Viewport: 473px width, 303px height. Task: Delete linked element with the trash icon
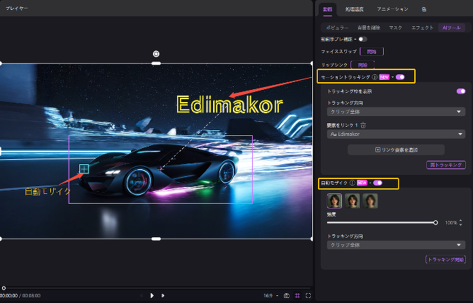363,125
